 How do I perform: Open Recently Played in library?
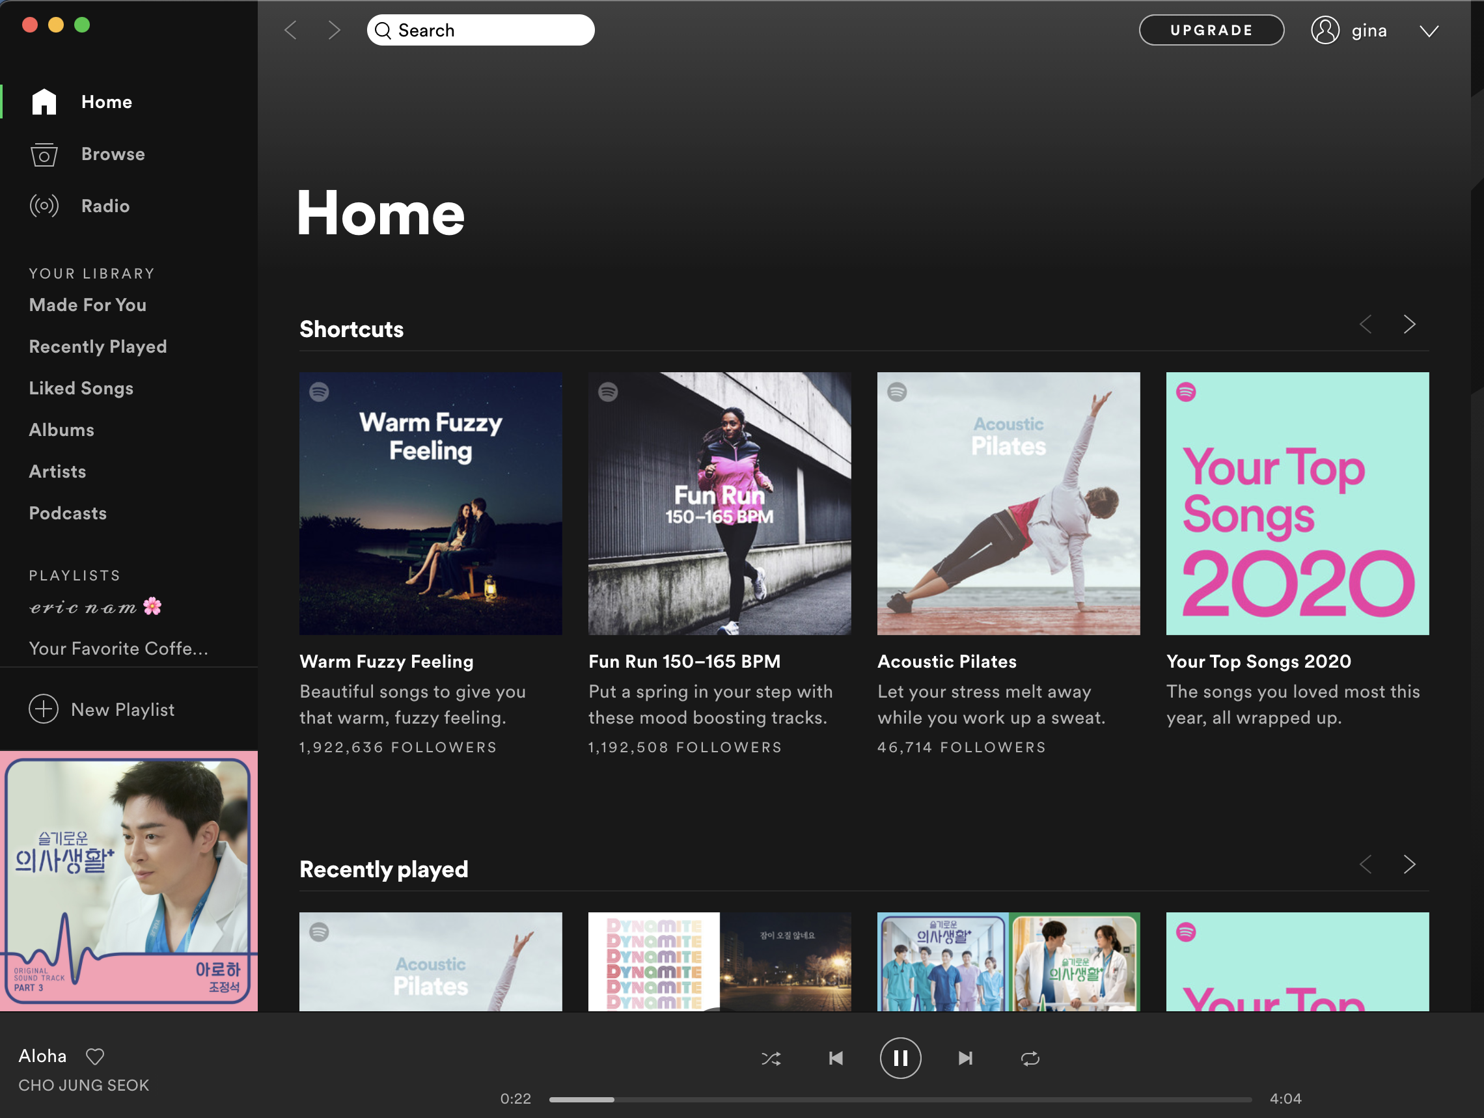tap(98, 347)
